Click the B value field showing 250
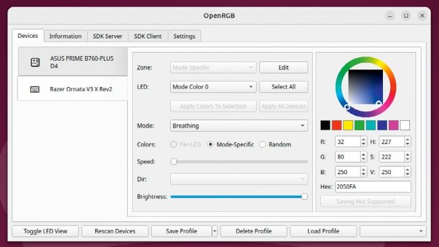439x247 pixels. pyautogui.click(x=347, y=172)
